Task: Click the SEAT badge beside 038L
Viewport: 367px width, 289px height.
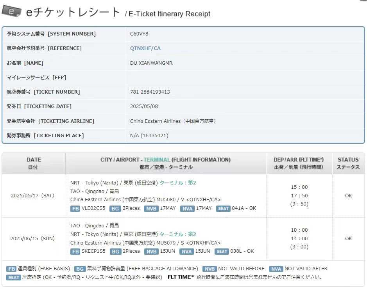Action: (222, 252)
